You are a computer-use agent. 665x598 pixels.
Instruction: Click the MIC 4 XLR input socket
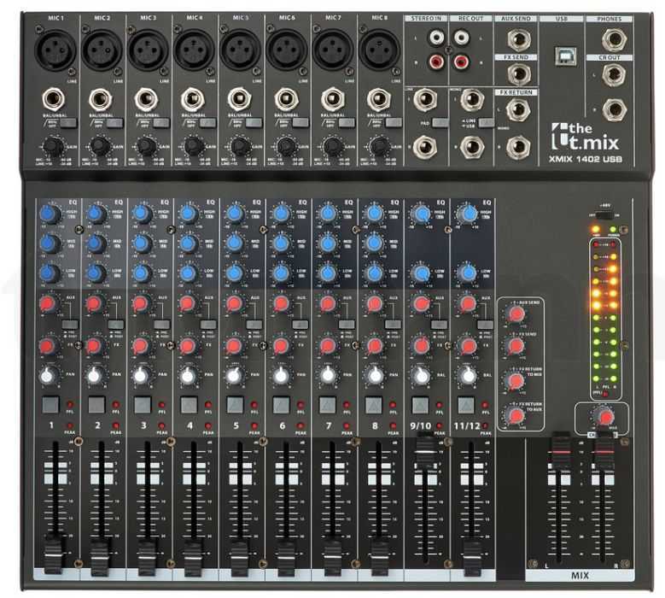[194, 50]
